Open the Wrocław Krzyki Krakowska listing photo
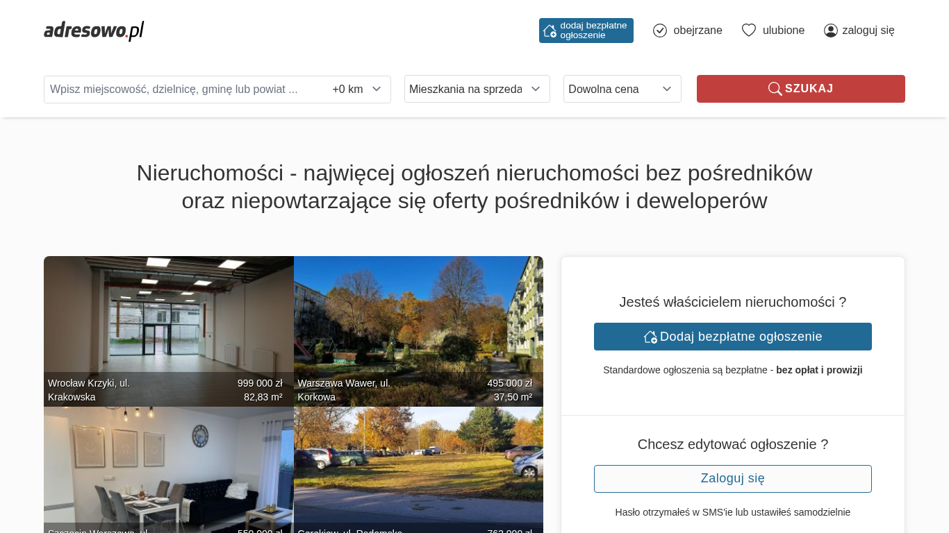Screen dimensions: 949x533 [x=168, y=319]
